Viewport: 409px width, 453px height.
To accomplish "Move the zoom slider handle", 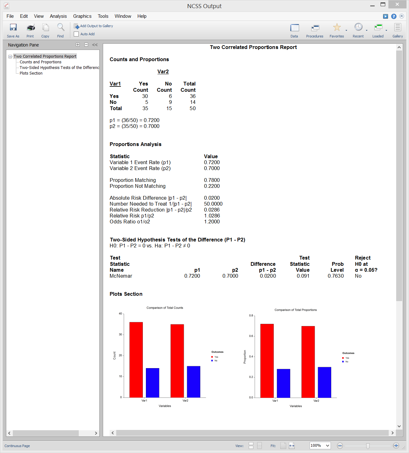I will (x=368, y=446).
